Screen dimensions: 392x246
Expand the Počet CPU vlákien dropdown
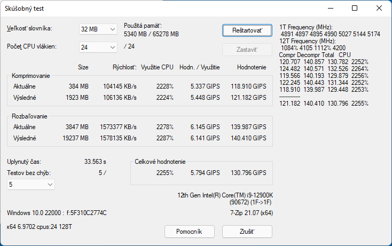pos(98,47)
